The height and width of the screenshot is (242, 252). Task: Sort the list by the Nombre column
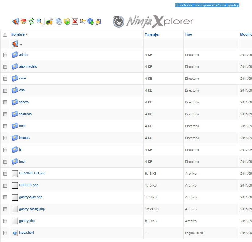pos(18,34)
